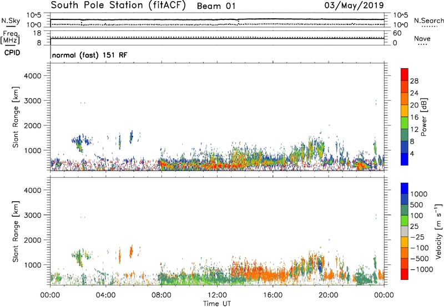Click the Slant Range label of the velocity panel
The image size is (444, 307).
point(16,232)
